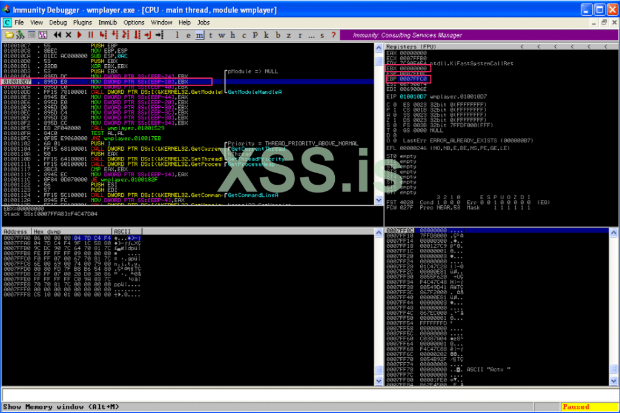620x413 pixels.
Task: Open the Debug menu
Action: tap(58, 22)
